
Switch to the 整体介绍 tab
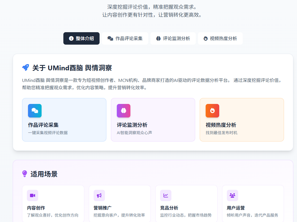(x=81, y=38)
